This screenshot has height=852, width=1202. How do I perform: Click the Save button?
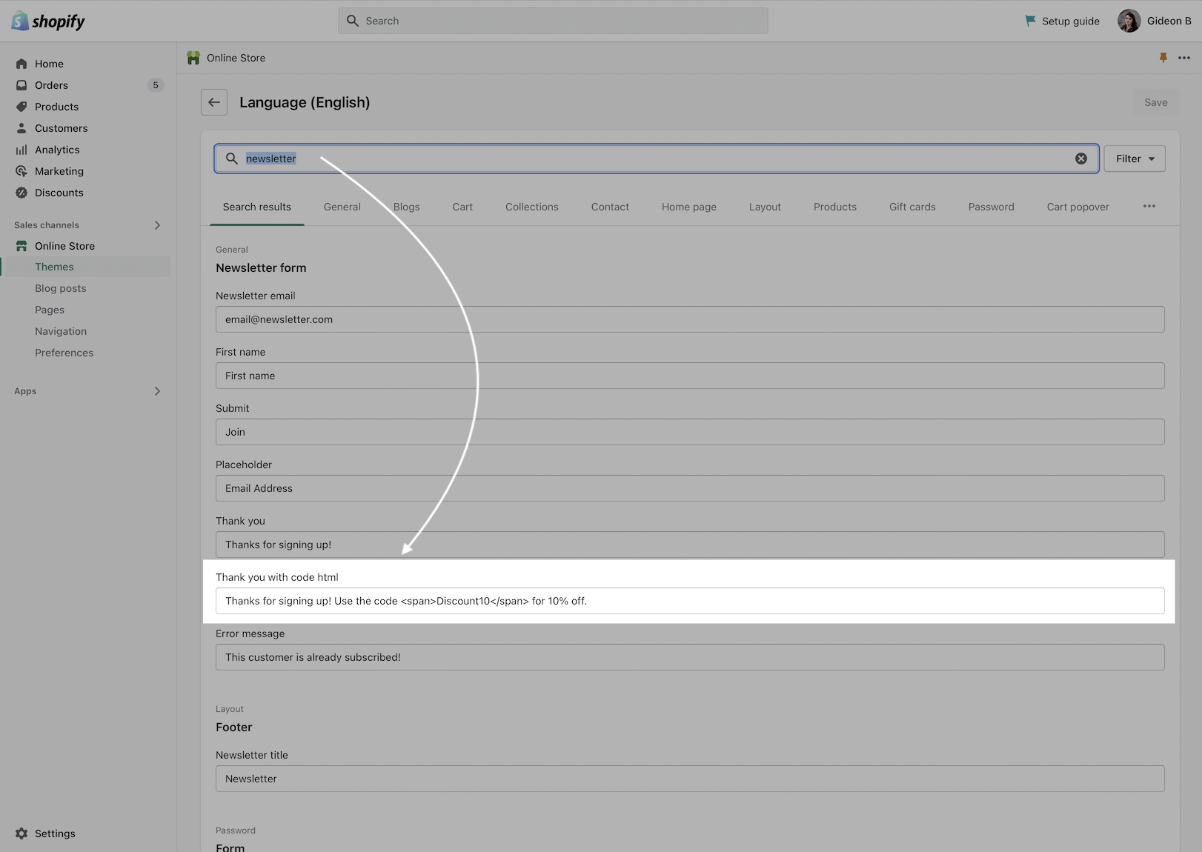(1155, 102)
